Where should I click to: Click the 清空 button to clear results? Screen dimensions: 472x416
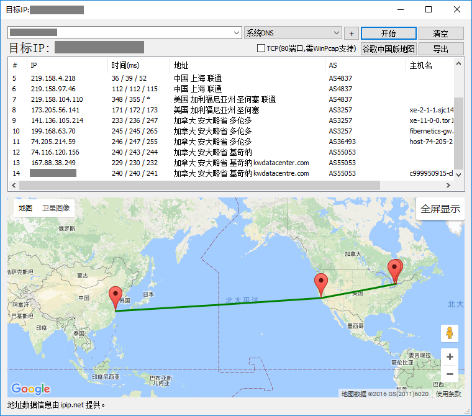(440, 33)
